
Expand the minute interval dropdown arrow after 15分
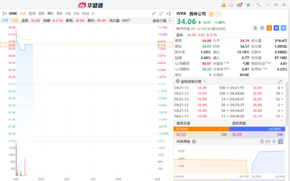(x=93, y=13)
